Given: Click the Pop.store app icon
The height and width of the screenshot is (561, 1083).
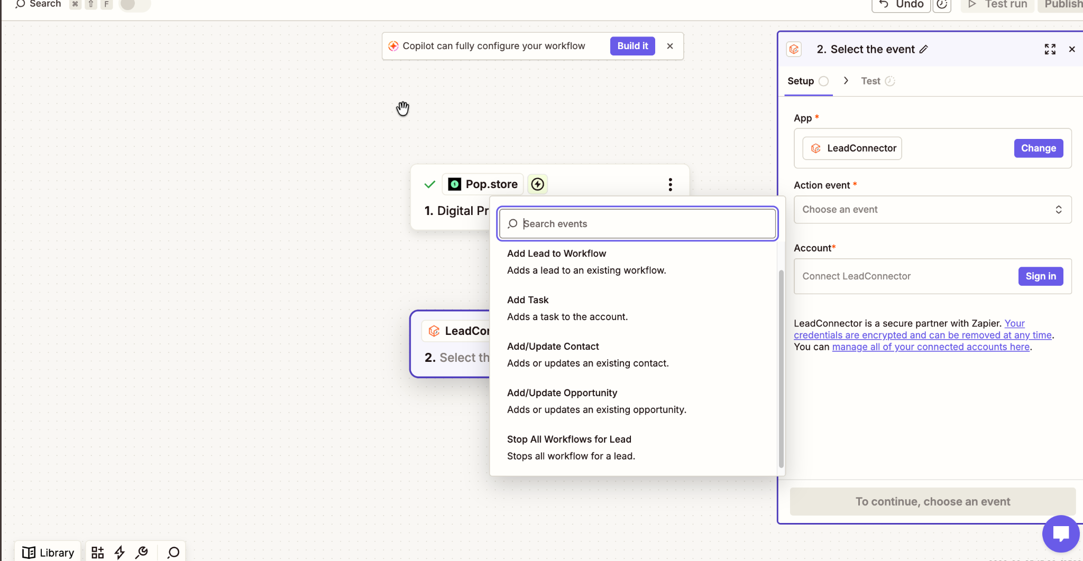Looking at the screenshot, I should [455, 184].
